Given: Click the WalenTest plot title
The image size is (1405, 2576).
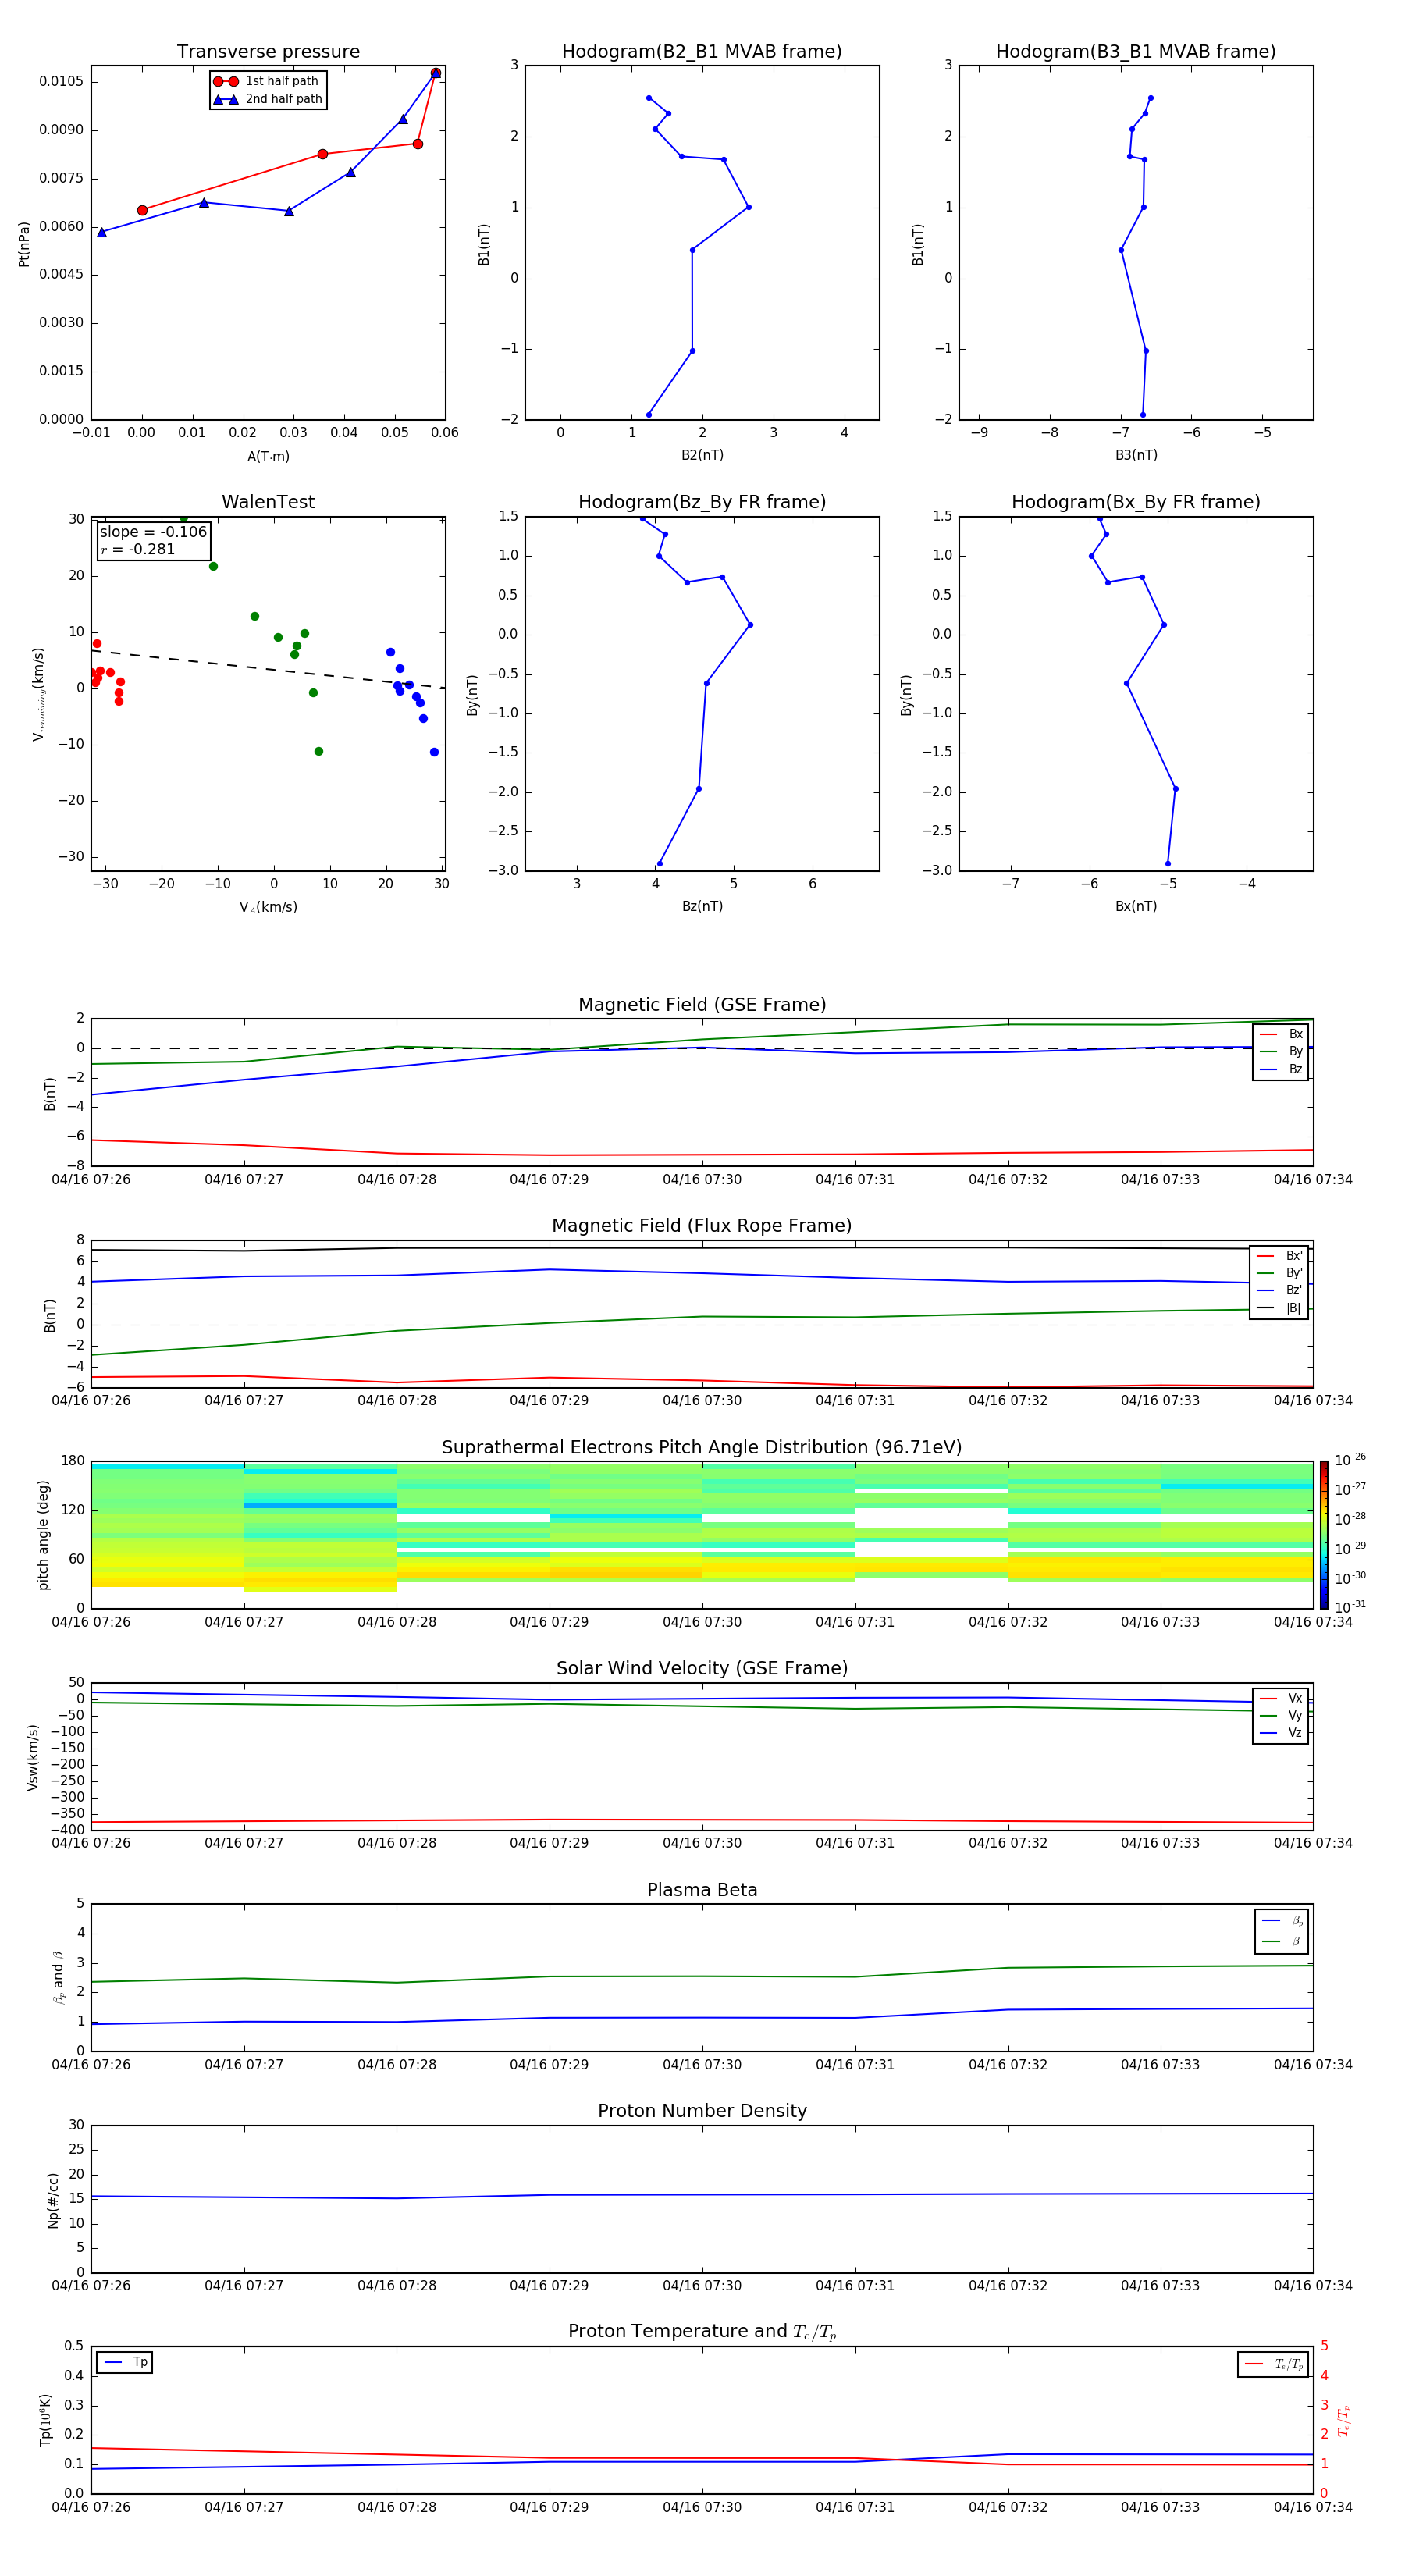Looking at the screenshot, I should (x=268, y=502).
